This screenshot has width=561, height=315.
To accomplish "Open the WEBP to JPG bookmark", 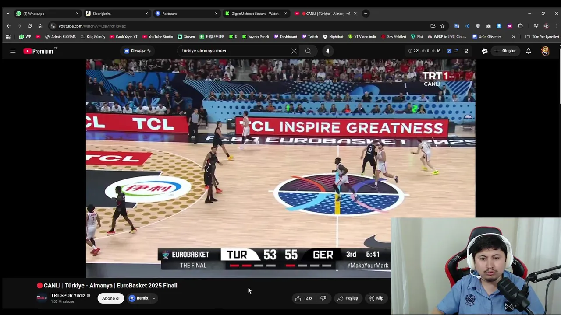I will (x=447, y=37).
